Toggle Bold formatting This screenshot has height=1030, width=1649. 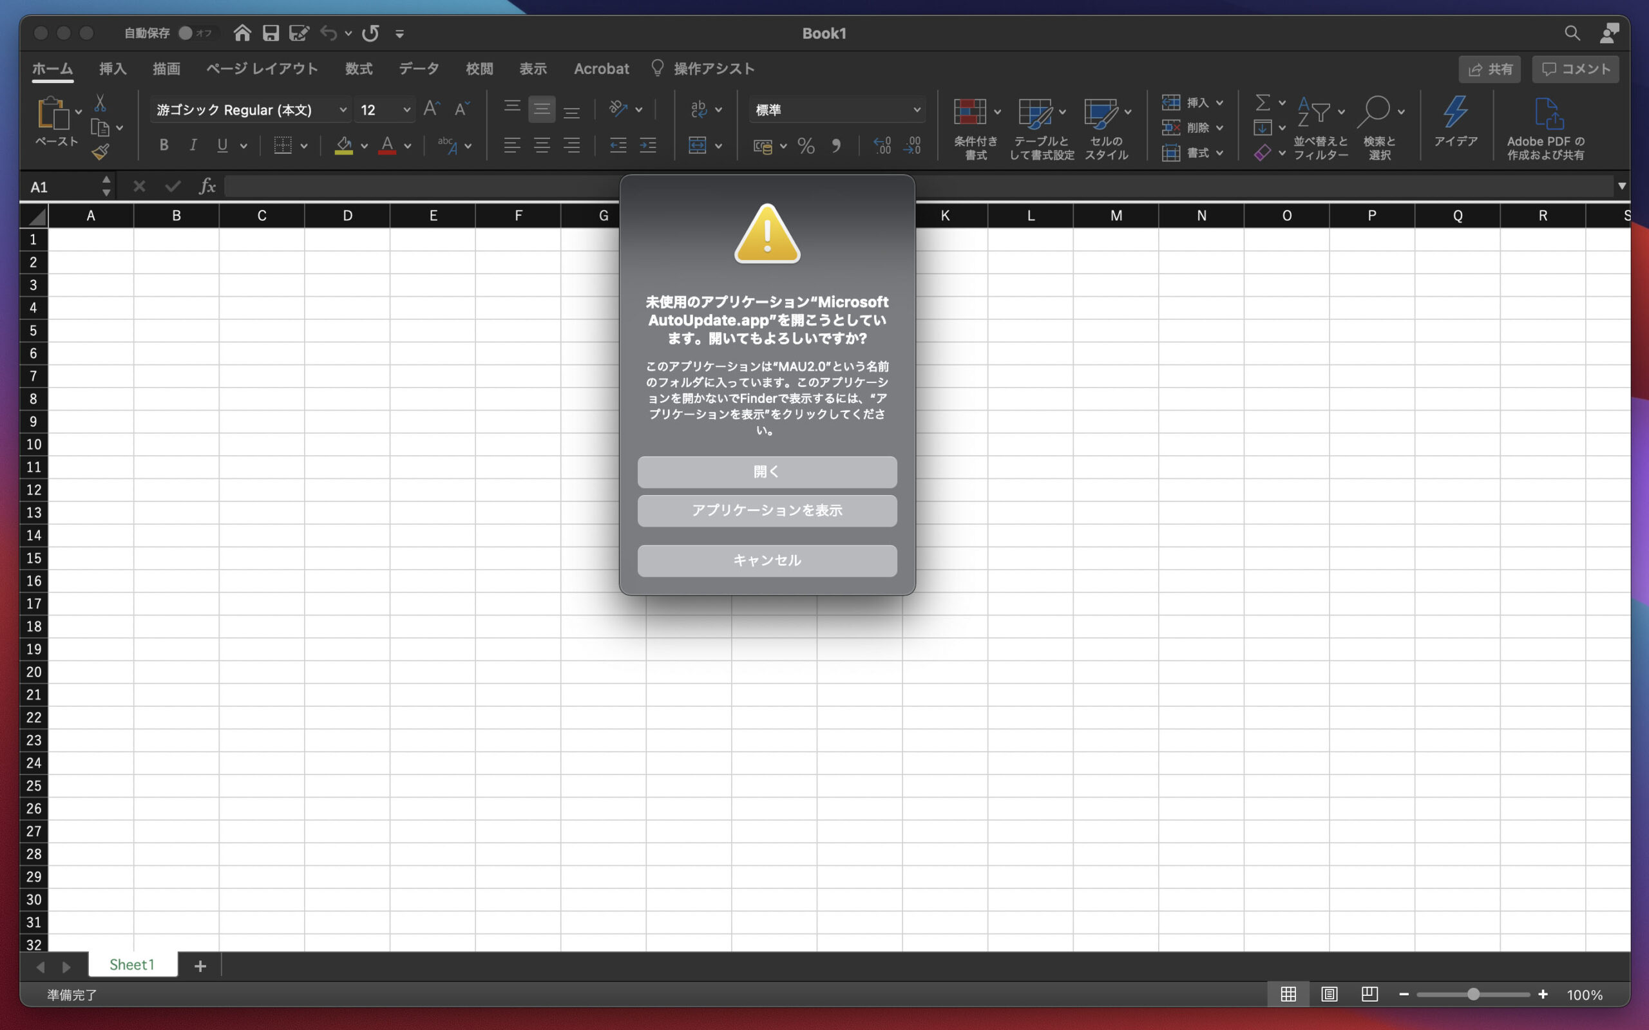[164, 145]
